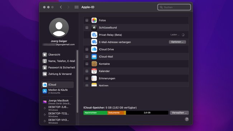Click the Notizen app icon
Image resolution: width=233 pixels, height=131 pixels.
point(94,85)
